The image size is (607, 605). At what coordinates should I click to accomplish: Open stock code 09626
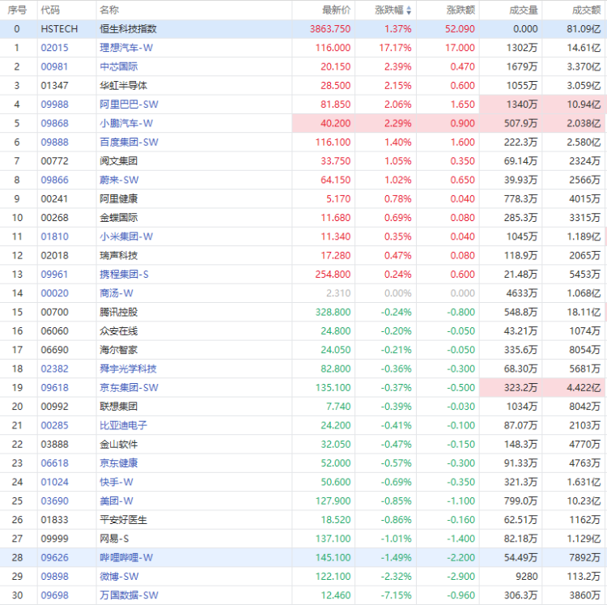point(54,558)
